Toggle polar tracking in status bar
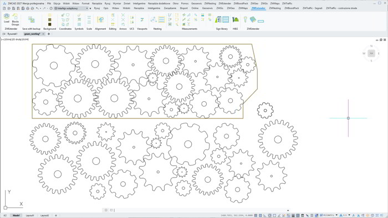The width and height of the screenshot is (388, 218). (x=270, y=216)
